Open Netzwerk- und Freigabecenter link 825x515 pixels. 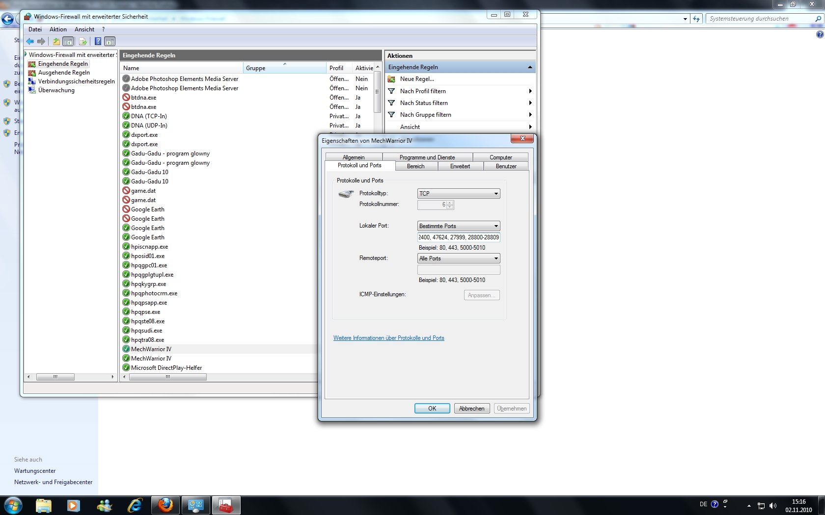tap(53, 482)
